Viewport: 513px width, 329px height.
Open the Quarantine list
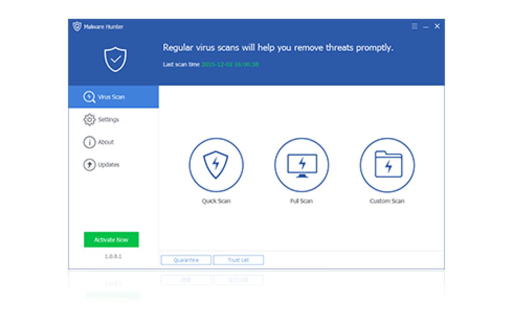(x=186, y=260)
